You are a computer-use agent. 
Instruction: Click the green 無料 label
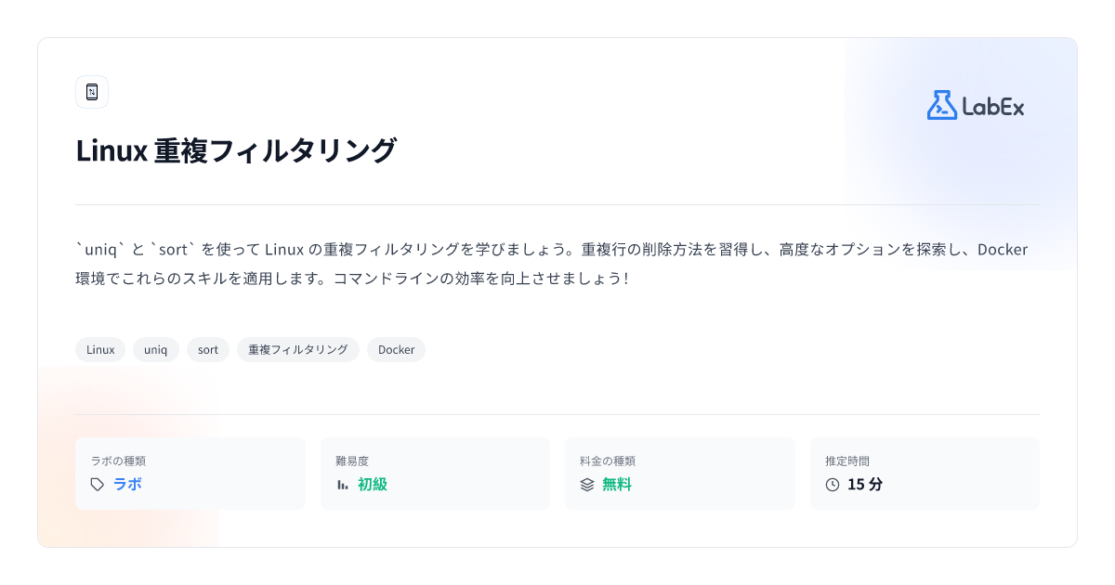pos(617,485)
